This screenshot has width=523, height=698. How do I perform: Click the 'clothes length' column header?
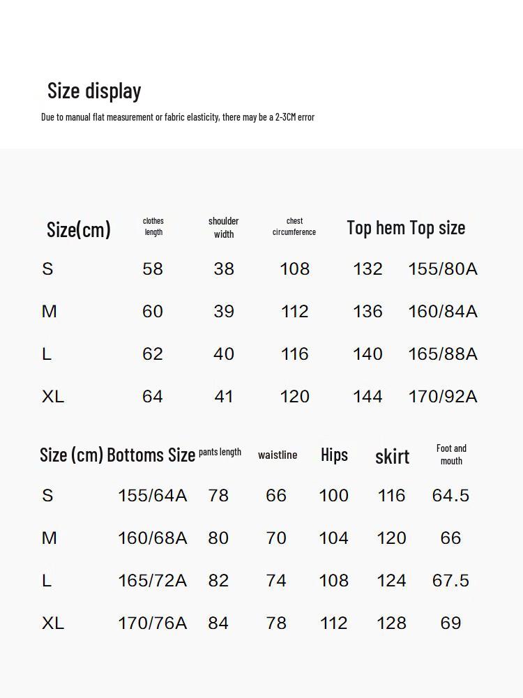tap(153, 227)
